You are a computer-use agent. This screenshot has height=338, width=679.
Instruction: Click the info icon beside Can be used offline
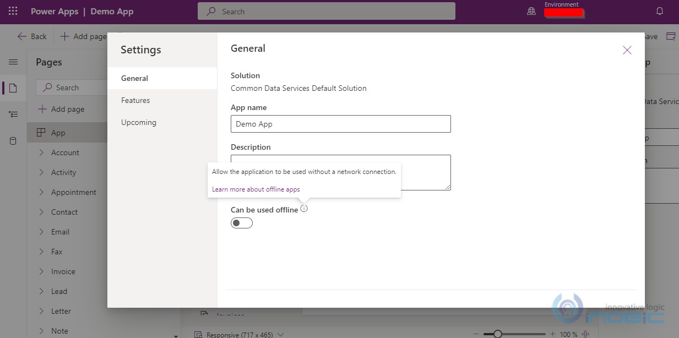coord(304,209)
